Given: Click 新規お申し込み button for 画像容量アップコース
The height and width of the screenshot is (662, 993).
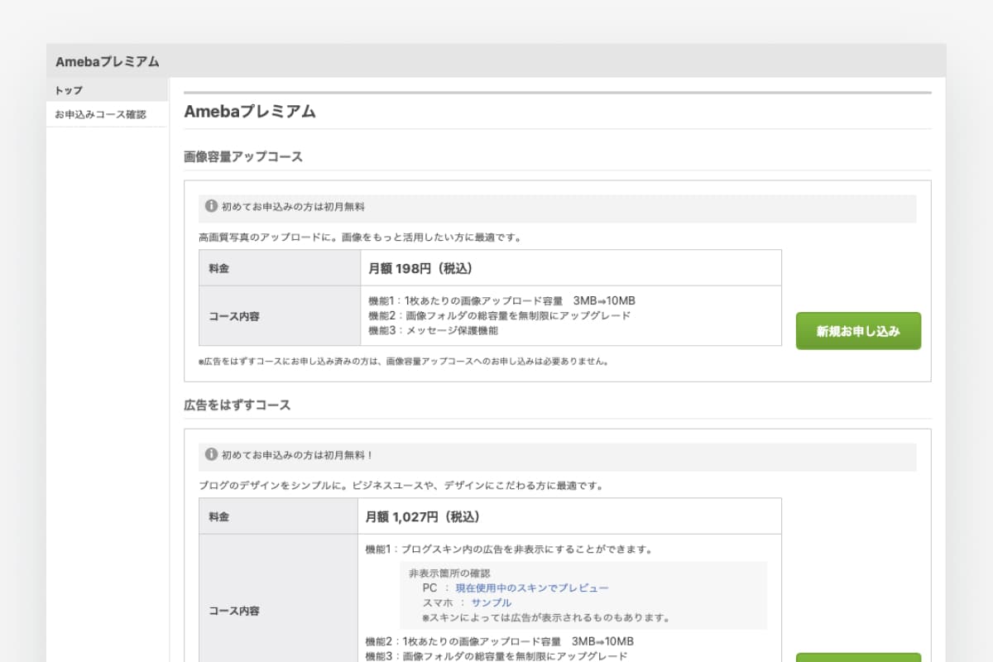Looking at the screenshot, I should click(858, 331).
